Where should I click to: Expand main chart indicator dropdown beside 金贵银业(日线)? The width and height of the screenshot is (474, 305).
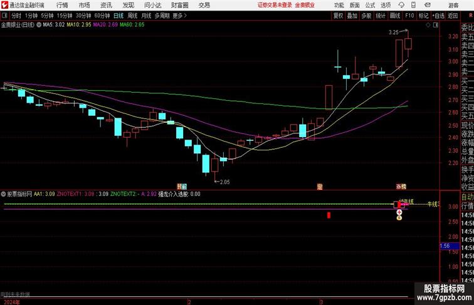[x=39, y=25]
